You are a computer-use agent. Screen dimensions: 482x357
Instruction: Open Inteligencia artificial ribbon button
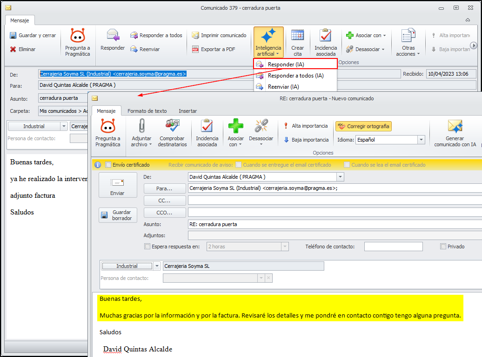pyautogui.click(x=268, y=42)
